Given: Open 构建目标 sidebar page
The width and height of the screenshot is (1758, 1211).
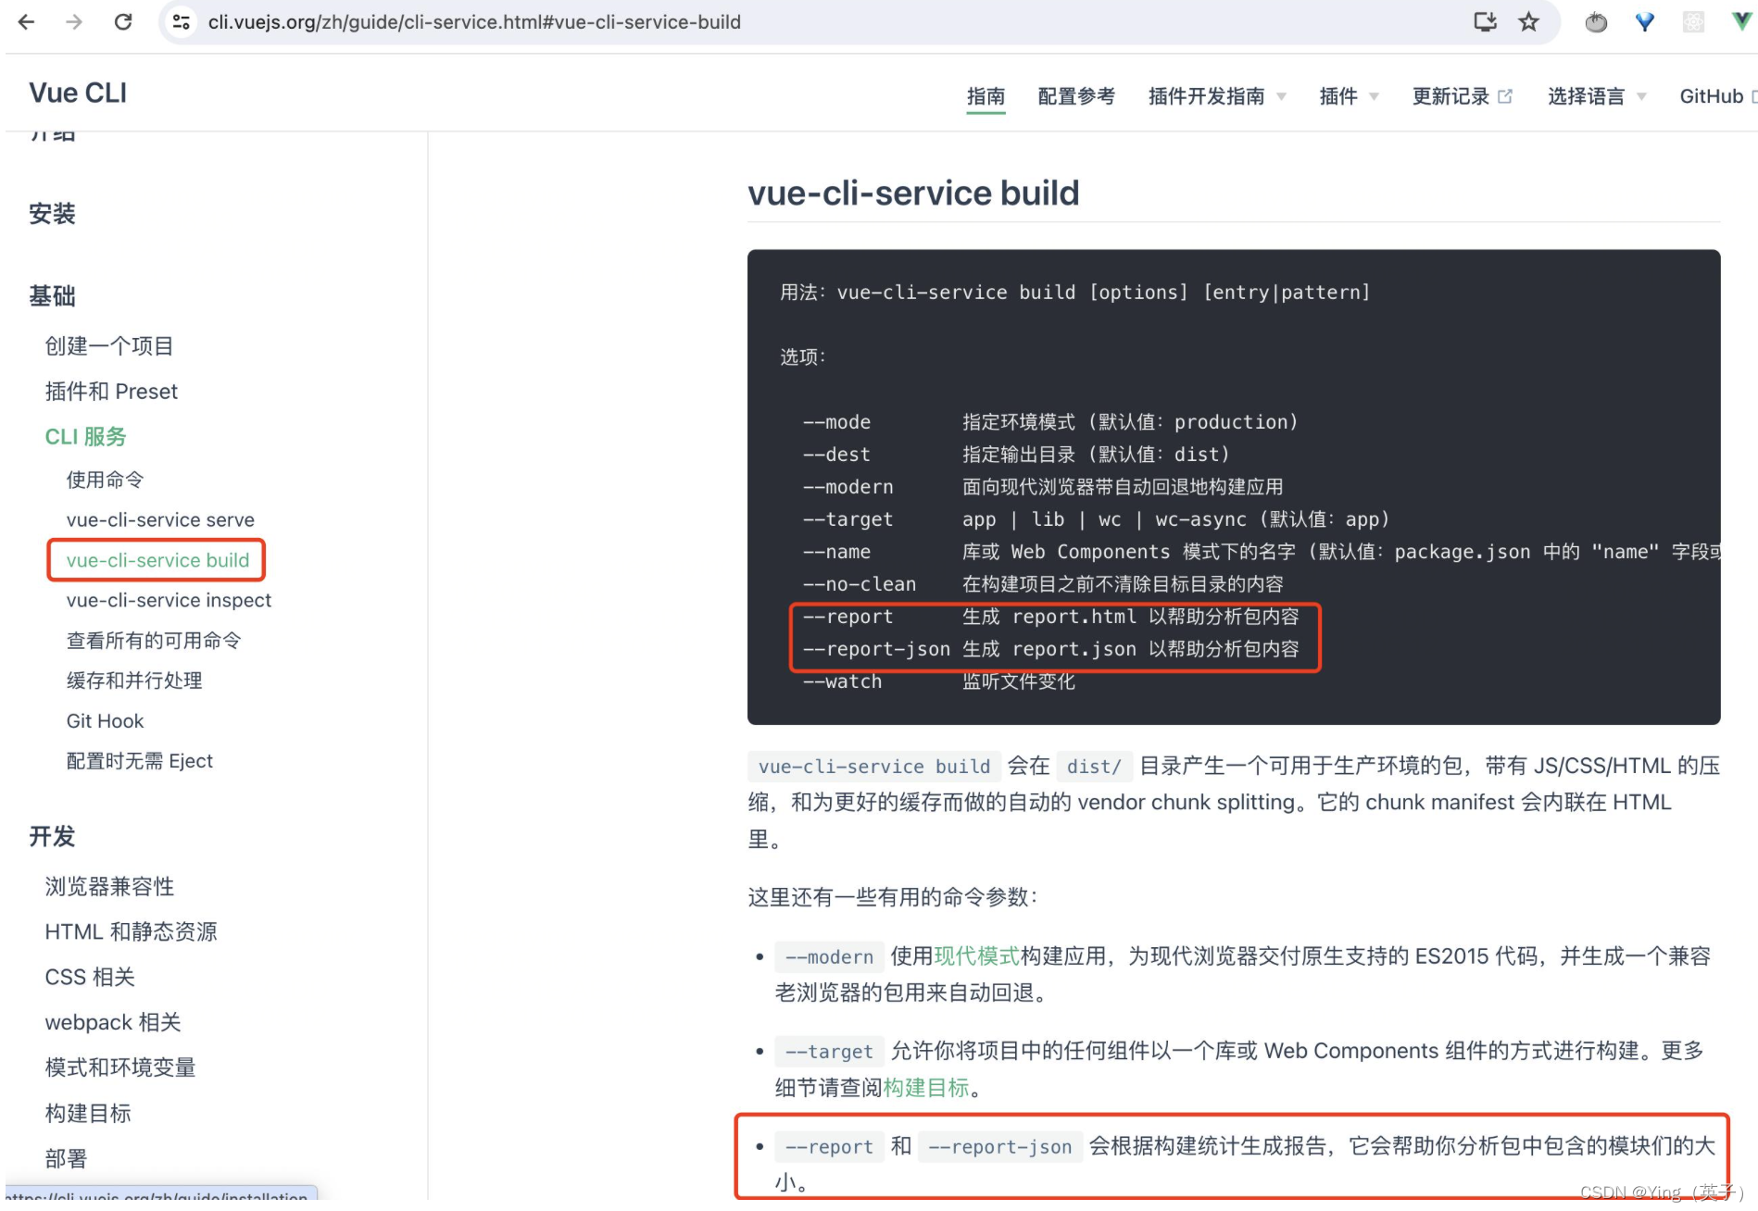Looking at the screenshot, I should click(x=88, y=1114).
